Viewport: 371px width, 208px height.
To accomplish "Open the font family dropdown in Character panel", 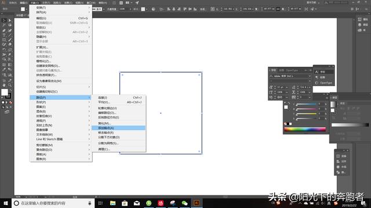I will pos(310,76).
